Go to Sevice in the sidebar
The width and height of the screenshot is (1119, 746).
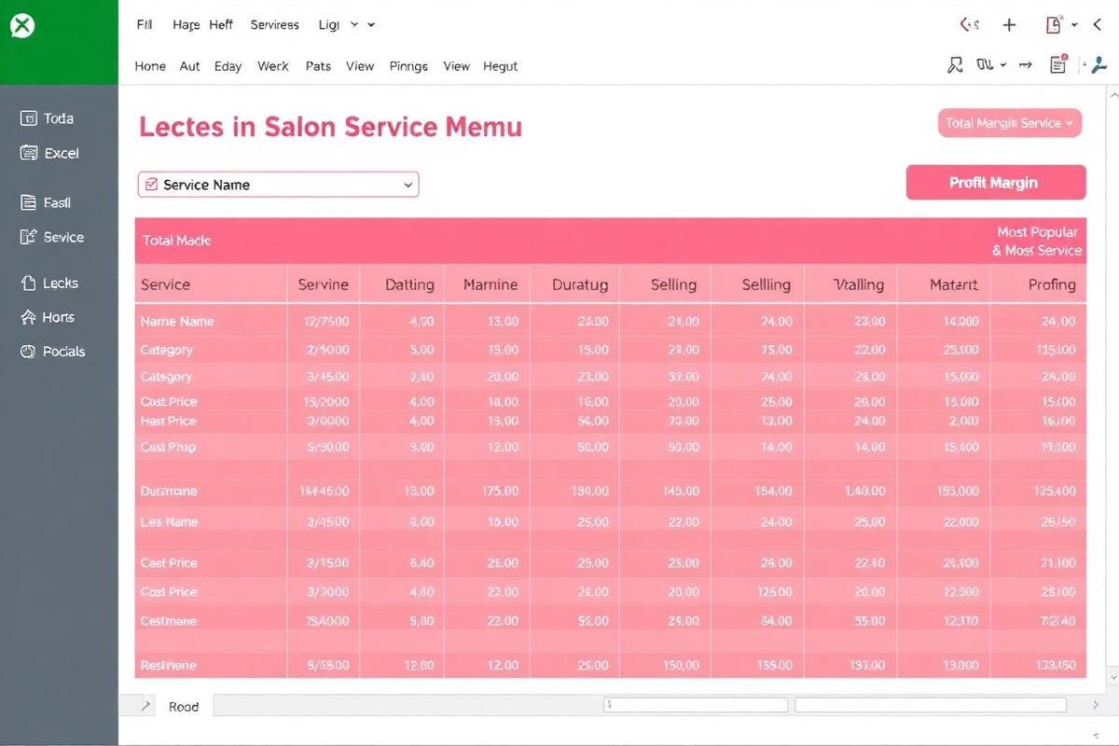(x=51, y=237)
